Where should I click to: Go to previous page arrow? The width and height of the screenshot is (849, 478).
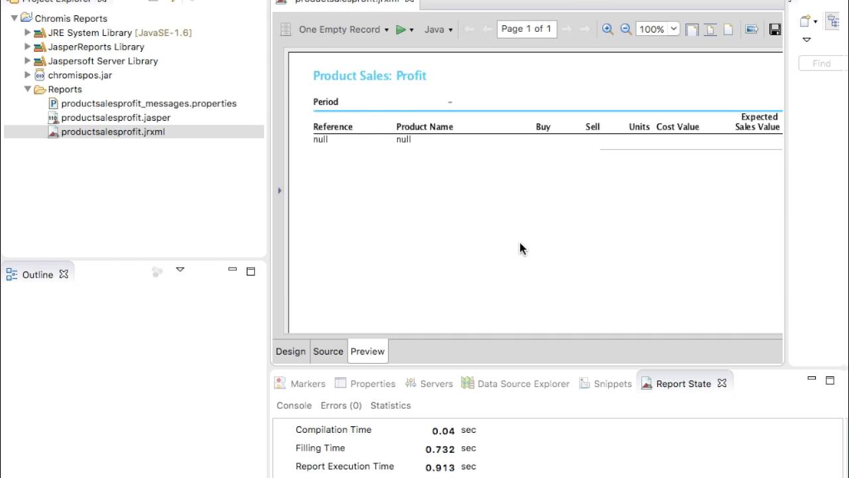point(488,29)
